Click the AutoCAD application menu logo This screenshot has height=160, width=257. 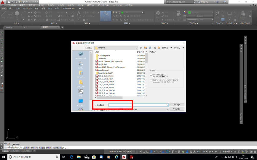pyautogui.click(x=3, y=3)
